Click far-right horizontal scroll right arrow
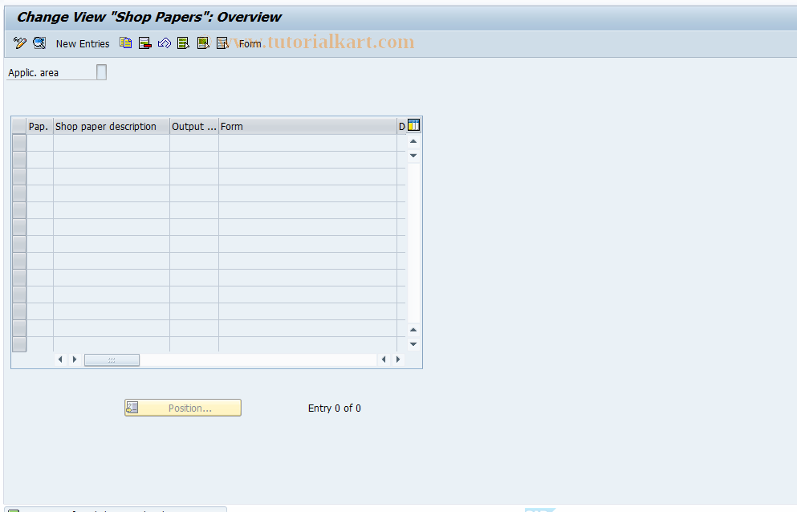This screenshot has width=797, height=512. tap(398, 360)
